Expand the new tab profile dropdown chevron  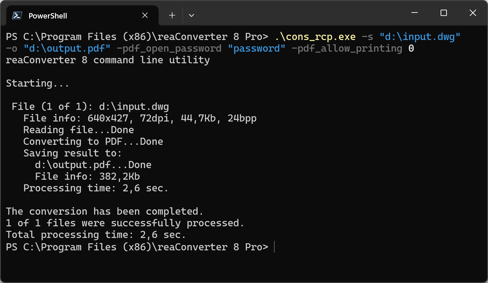pyautogui.click(x=191, y=15)
